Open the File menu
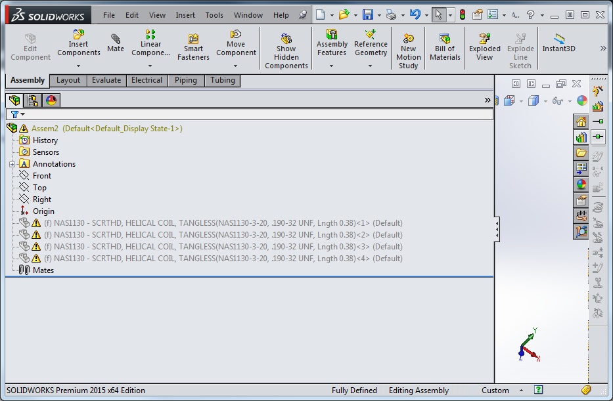The height and width of the screenshot is (401, 613). [108, 15]
